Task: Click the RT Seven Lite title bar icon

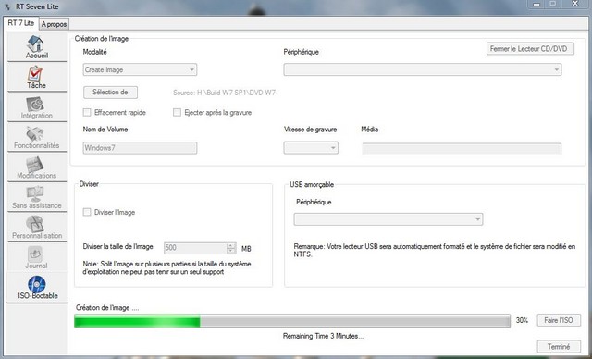Action: click(x=7, y=6)
